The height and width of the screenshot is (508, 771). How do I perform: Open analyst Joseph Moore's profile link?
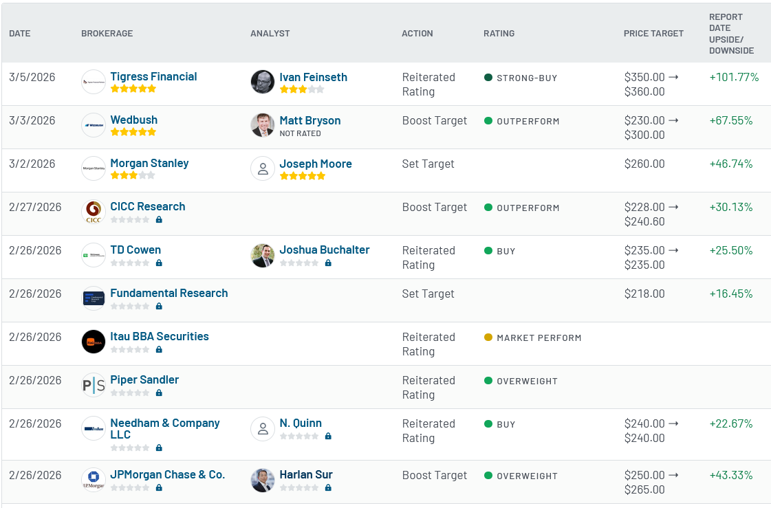(316, 164)
